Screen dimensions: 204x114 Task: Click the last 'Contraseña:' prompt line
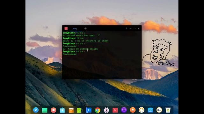(x=70, y=54)
